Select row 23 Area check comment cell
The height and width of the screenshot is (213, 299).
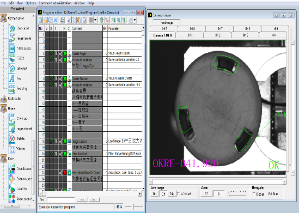[87, 173]
